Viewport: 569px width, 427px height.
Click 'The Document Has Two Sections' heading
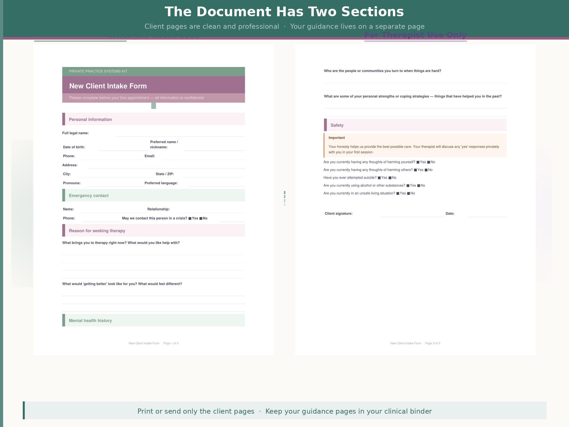(x=284, y=12)
